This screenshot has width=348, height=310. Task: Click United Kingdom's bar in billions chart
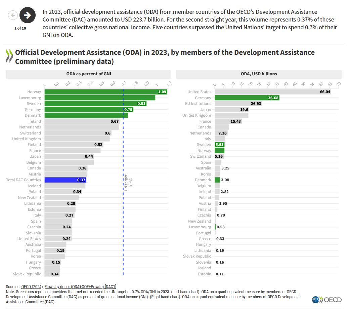click(x=231, y=115)
